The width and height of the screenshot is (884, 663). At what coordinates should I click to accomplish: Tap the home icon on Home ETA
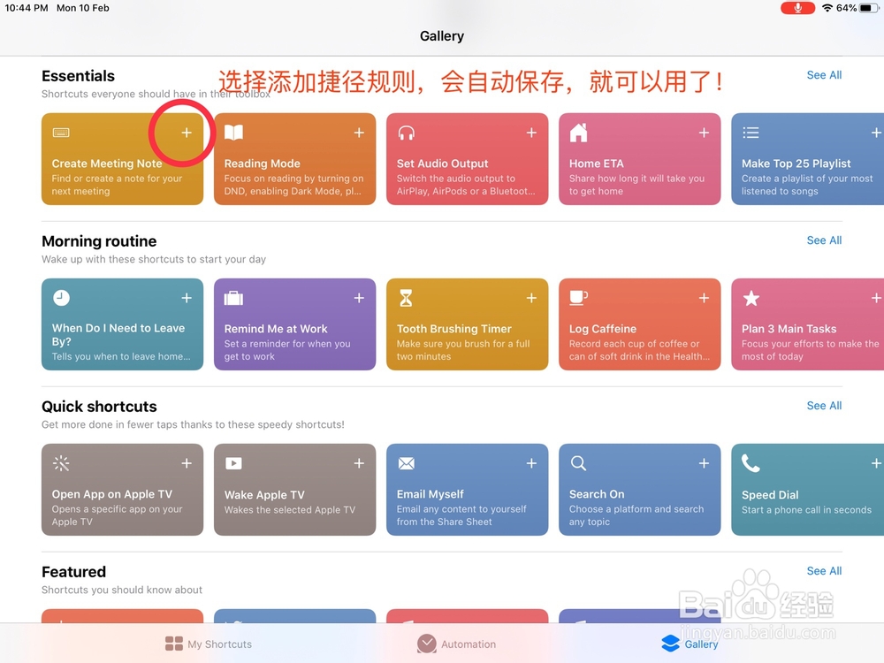click(578, 133)
